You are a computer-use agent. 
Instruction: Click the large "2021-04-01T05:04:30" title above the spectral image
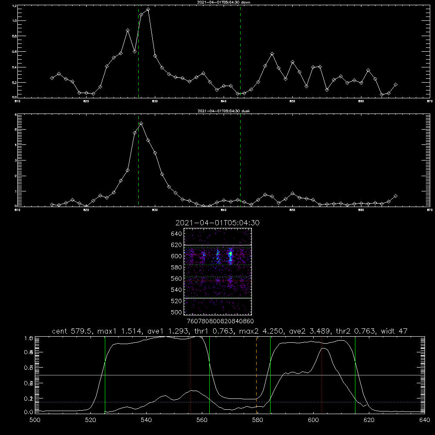[x=217, y=223]
